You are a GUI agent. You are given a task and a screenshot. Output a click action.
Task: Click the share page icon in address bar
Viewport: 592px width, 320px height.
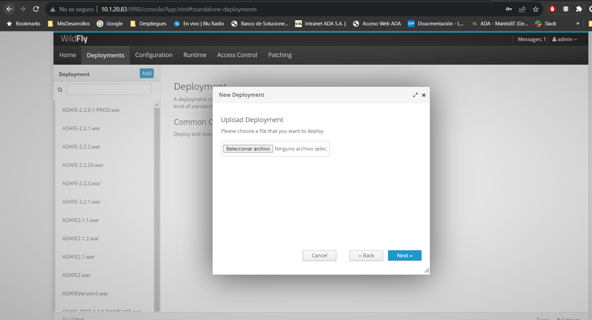point(522,9)
